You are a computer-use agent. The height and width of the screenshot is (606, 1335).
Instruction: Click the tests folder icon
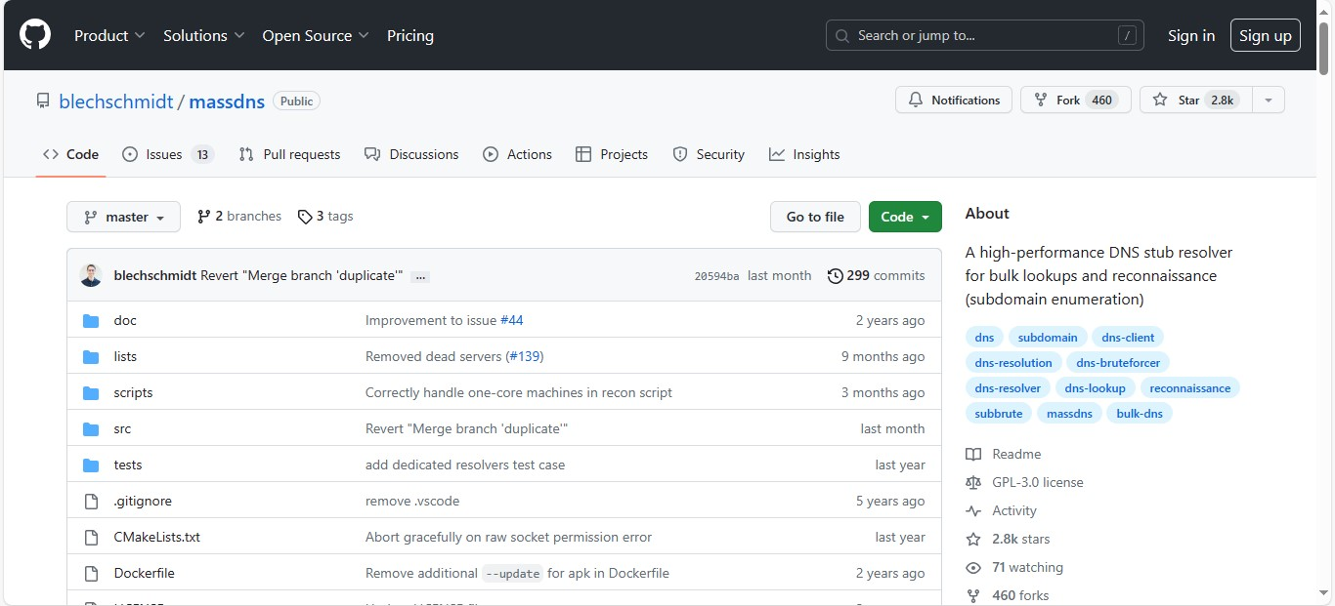coord(91,465)
